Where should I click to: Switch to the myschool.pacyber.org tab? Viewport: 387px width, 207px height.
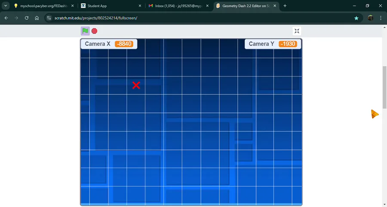(43, 6)
